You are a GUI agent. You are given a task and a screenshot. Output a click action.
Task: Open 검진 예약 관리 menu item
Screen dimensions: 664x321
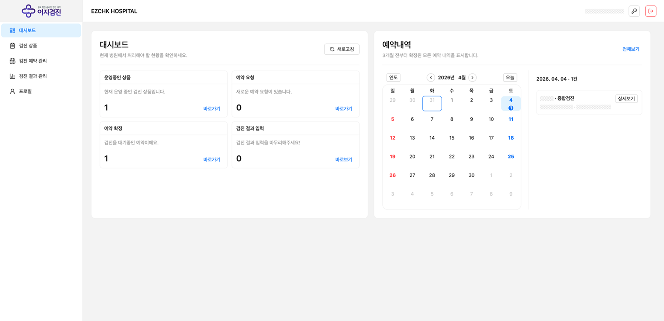point(33,61)
